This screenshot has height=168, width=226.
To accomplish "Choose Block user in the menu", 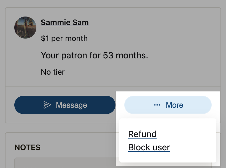I will (x=149, y=147).
